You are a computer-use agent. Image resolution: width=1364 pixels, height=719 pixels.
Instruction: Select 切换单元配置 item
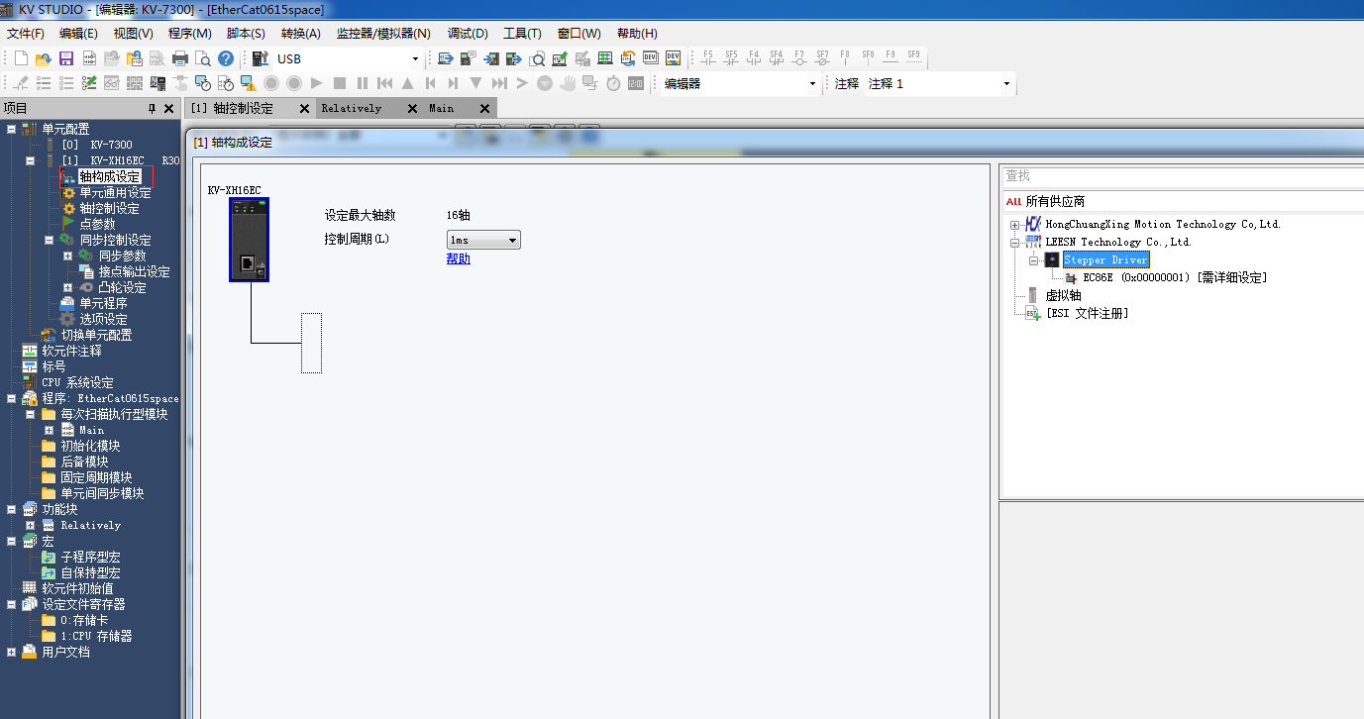point(96,335)
